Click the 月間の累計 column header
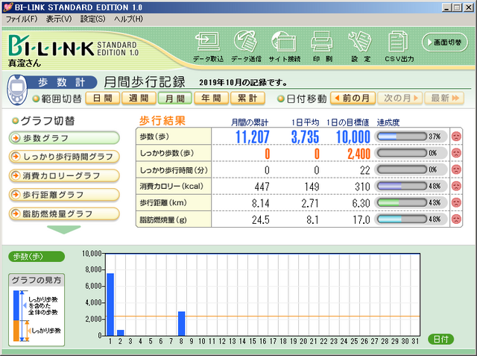The width and height of the screenshot is (477, 356). pos(250,122)
